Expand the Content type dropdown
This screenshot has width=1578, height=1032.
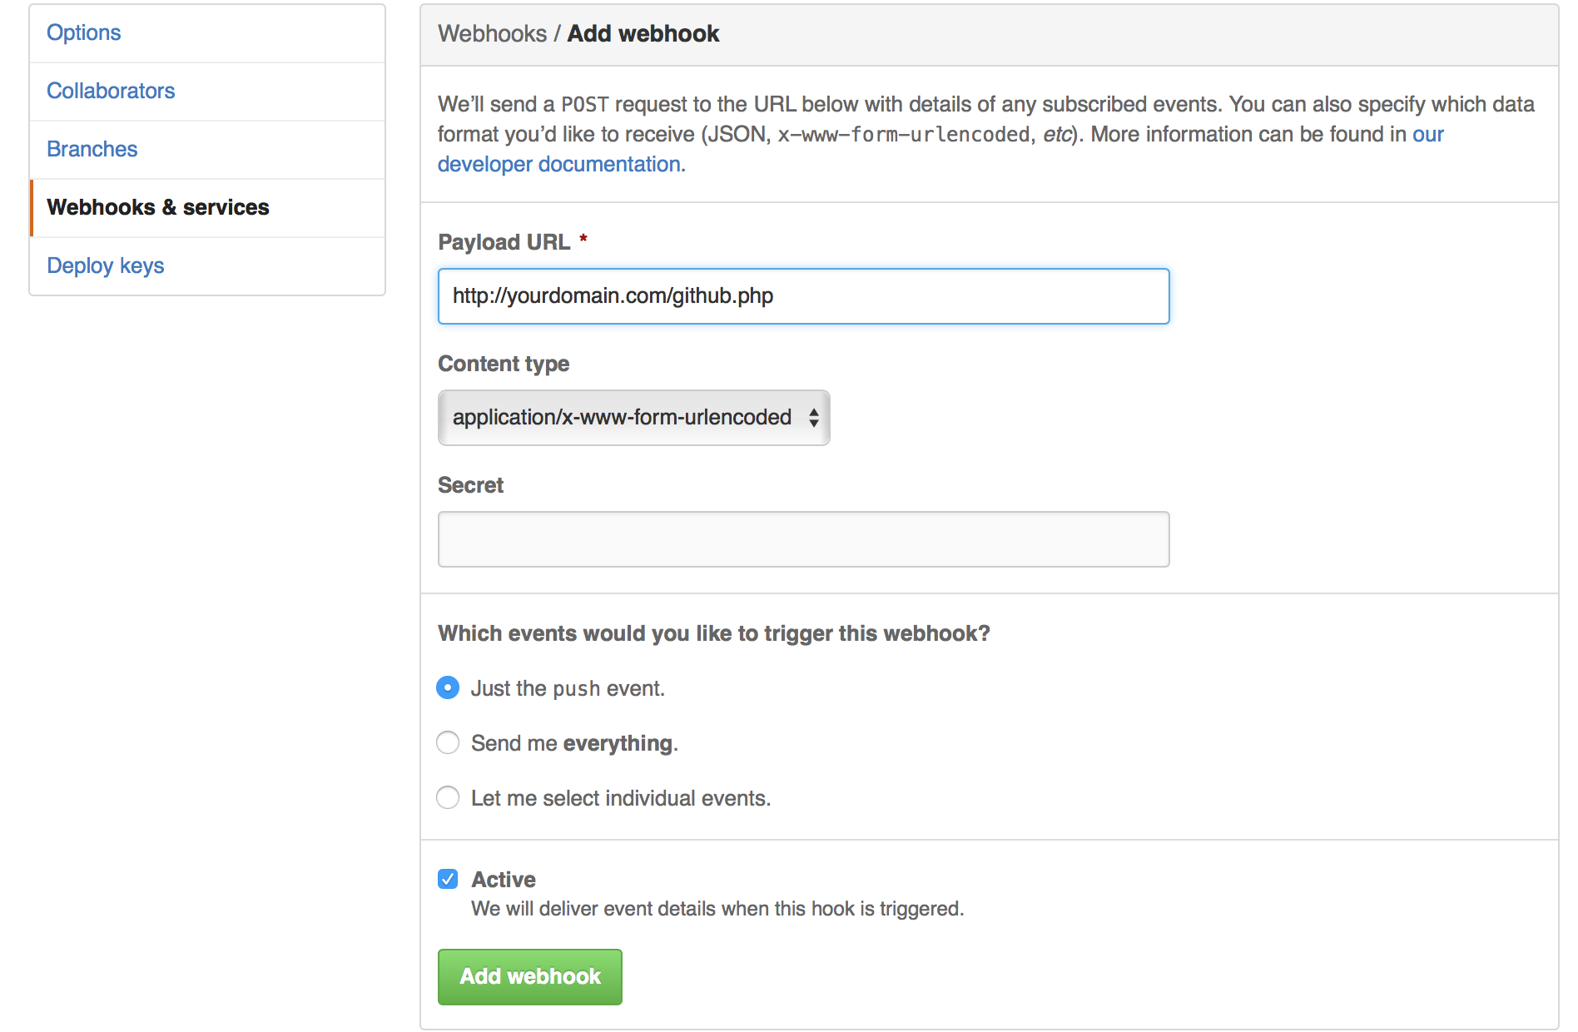click(x=633, y=418)
